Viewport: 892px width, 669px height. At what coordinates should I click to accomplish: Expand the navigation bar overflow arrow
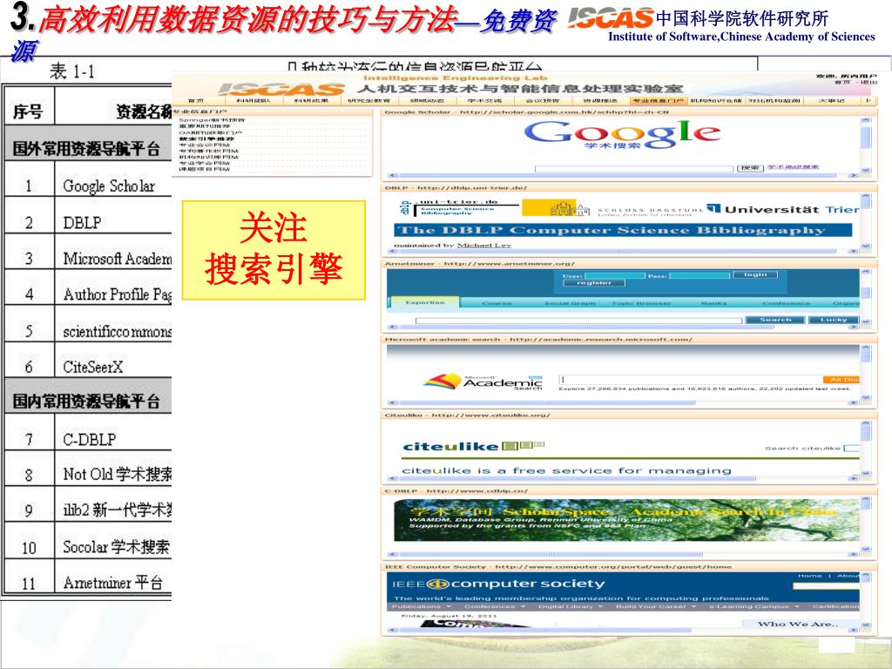tap(868, 101)
